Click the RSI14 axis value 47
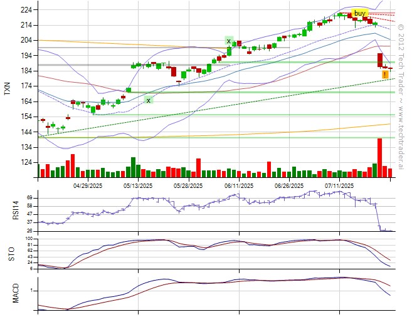The width and height of the screenshot is (412, 322). pos(29,214)
